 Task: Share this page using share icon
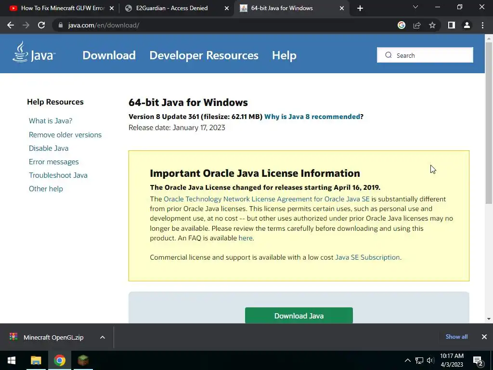[417, 25]
